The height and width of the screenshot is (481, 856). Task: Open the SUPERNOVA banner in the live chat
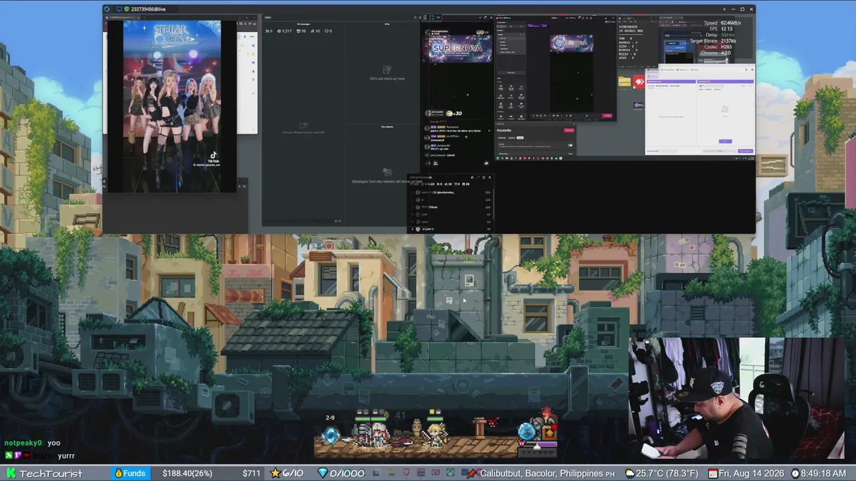coord(456,48)
